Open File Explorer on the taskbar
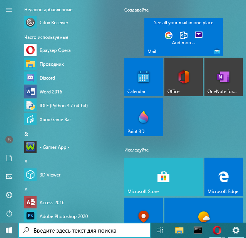Screen dimensions: 246x238 pos(179,230)
